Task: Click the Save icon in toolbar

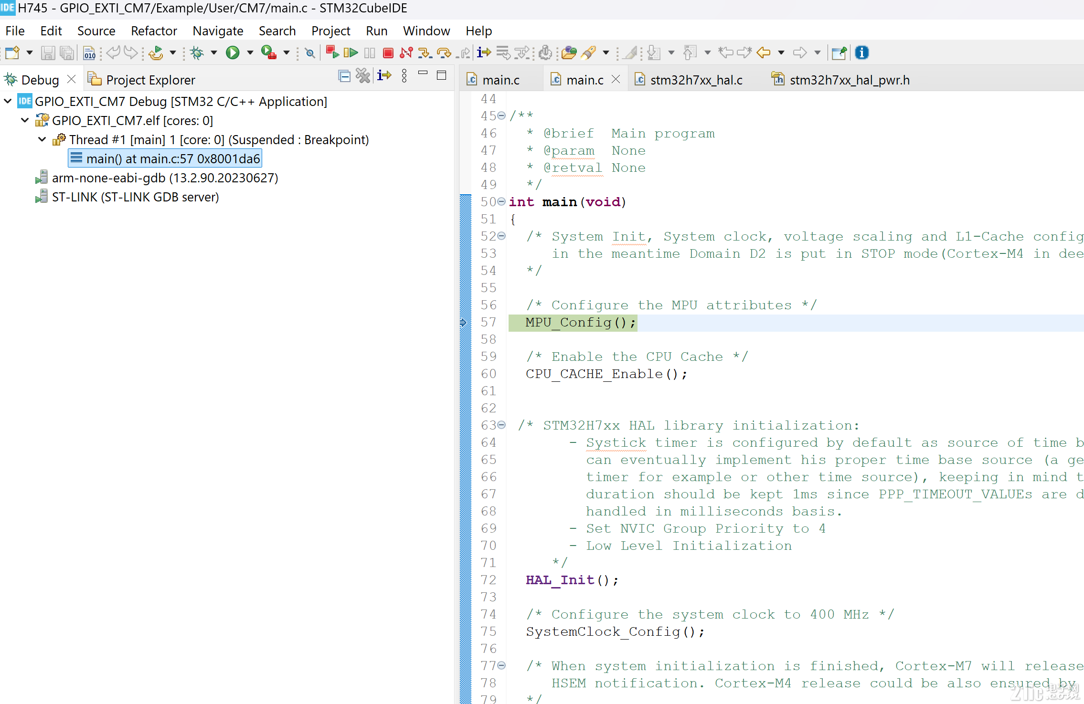Action: (48, 53)
